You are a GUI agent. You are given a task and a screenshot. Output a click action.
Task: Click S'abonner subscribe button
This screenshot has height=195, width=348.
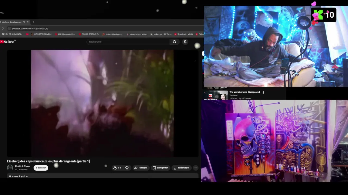pos(41,168)
